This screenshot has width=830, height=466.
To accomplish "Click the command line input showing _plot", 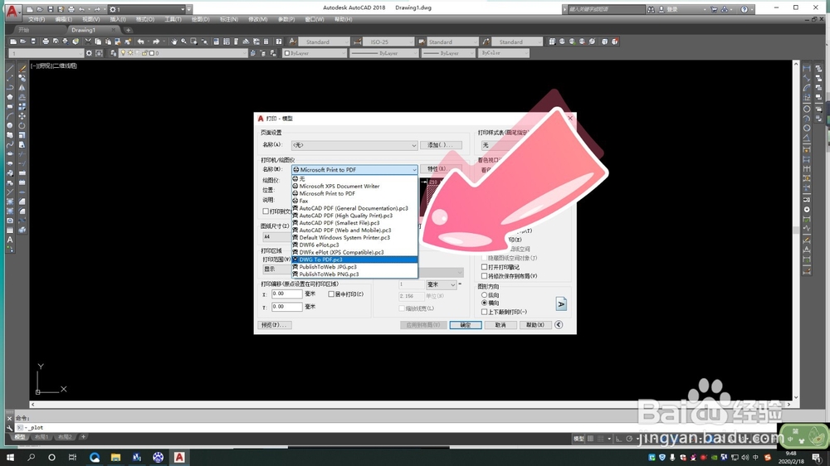I will pos(397,427).
